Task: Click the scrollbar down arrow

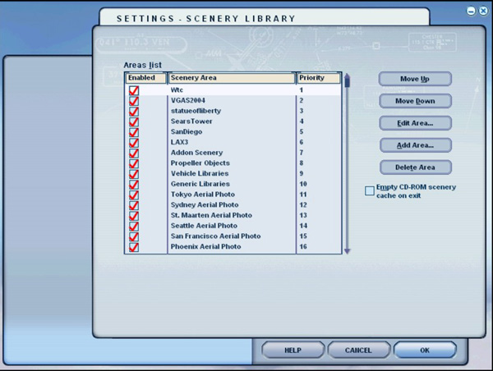Action: [347, 251]
